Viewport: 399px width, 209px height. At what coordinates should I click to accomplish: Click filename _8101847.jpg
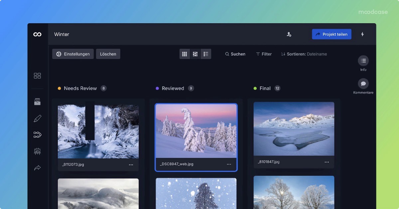coord(269,162)
